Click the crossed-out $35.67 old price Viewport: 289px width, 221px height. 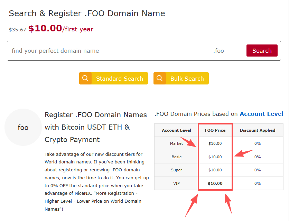[x=17, y=30]
